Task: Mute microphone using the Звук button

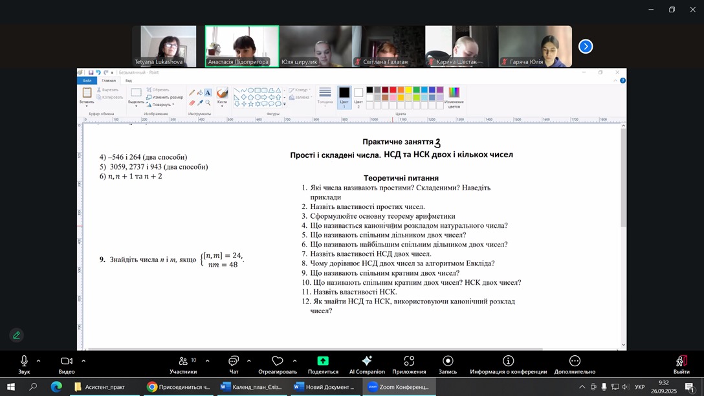Action: (x=24, y=364)
